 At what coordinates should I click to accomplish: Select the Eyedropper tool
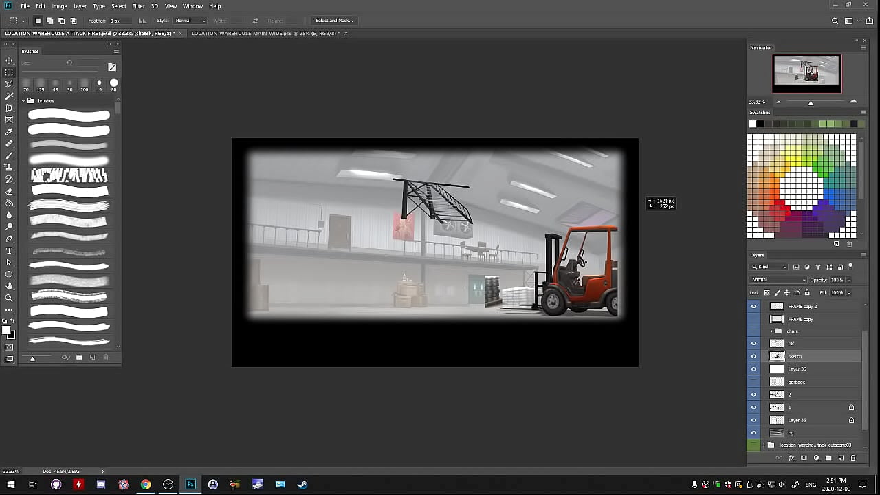pyautogui.click(x=9, y=131)
